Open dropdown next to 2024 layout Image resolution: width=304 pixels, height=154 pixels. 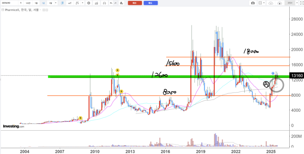pos(297,3)
